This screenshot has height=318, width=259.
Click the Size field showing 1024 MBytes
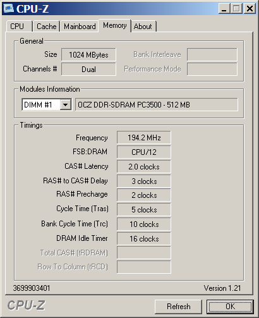(x=88, y=55)
